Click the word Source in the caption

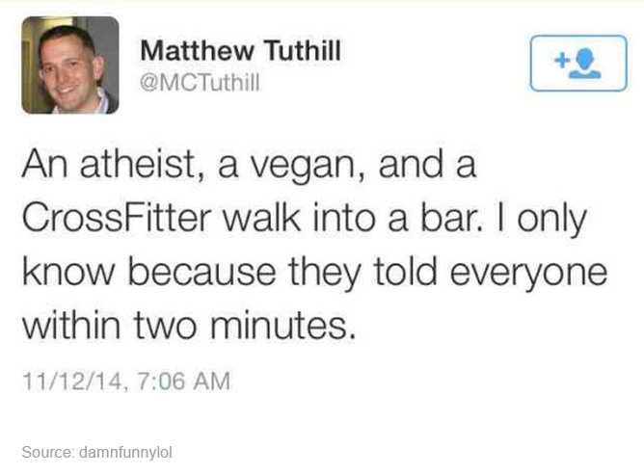(x=44, y=451)
